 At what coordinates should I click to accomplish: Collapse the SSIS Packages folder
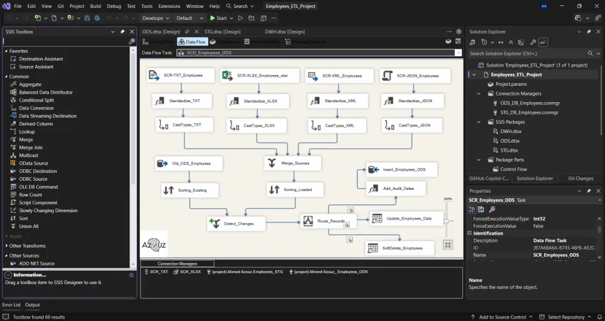click(x=479, y=122)
